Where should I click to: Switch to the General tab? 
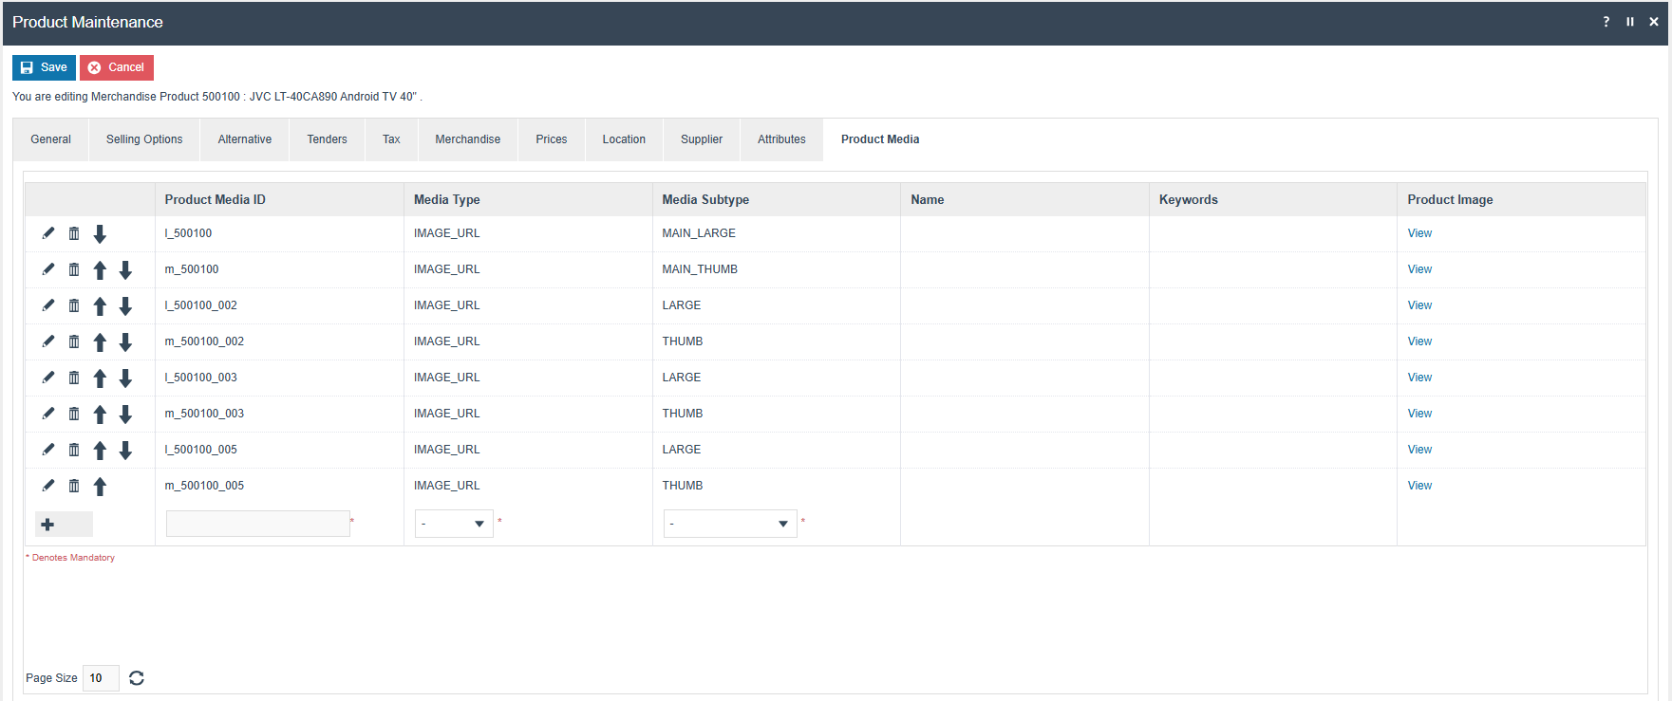(51, 139)
